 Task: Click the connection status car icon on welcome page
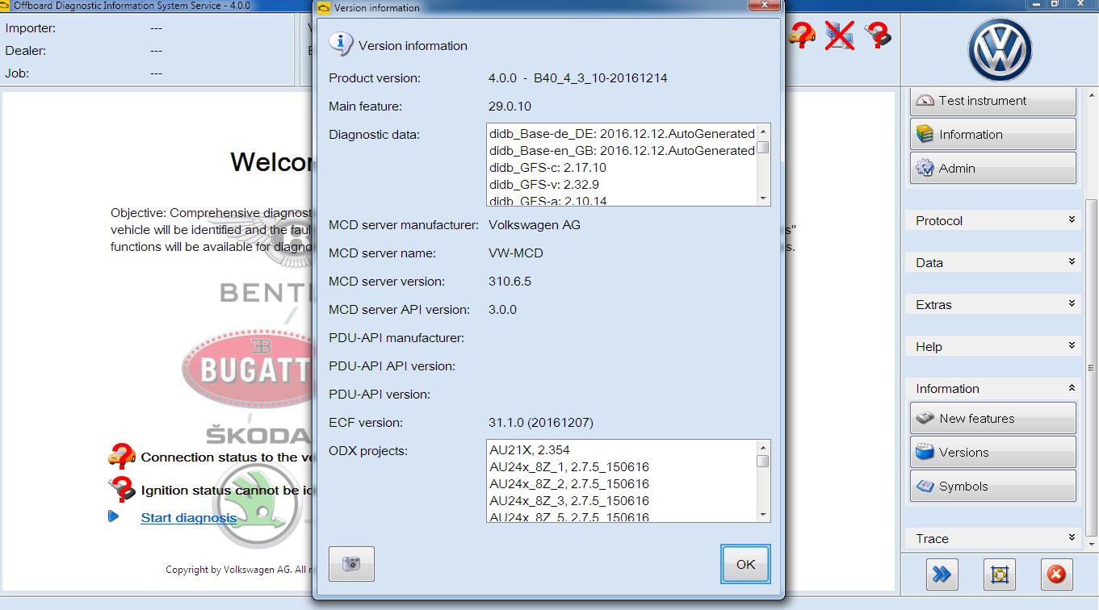tap(122, 455)
